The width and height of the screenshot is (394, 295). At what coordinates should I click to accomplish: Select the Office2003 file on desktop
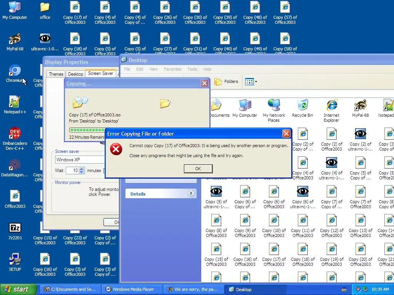pos(15,199)
